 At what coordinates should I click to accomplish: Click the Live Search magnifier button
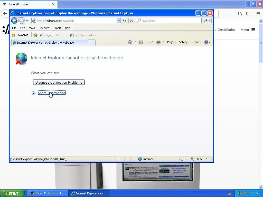pos(205,21)
